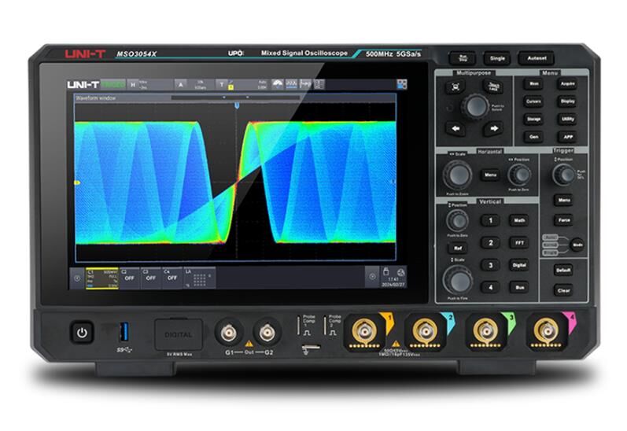
Task: Tap the T trigger icon in top bar
Action: pos(223,84)
